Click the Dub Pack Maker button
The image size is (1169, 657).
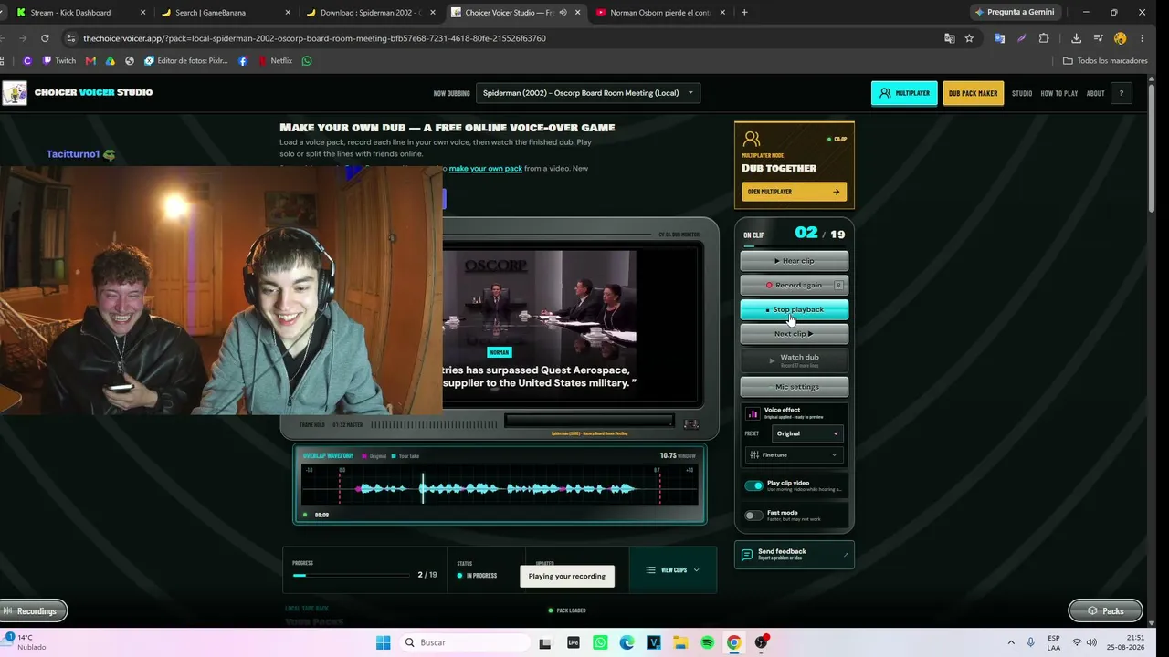tap(973, 93)
